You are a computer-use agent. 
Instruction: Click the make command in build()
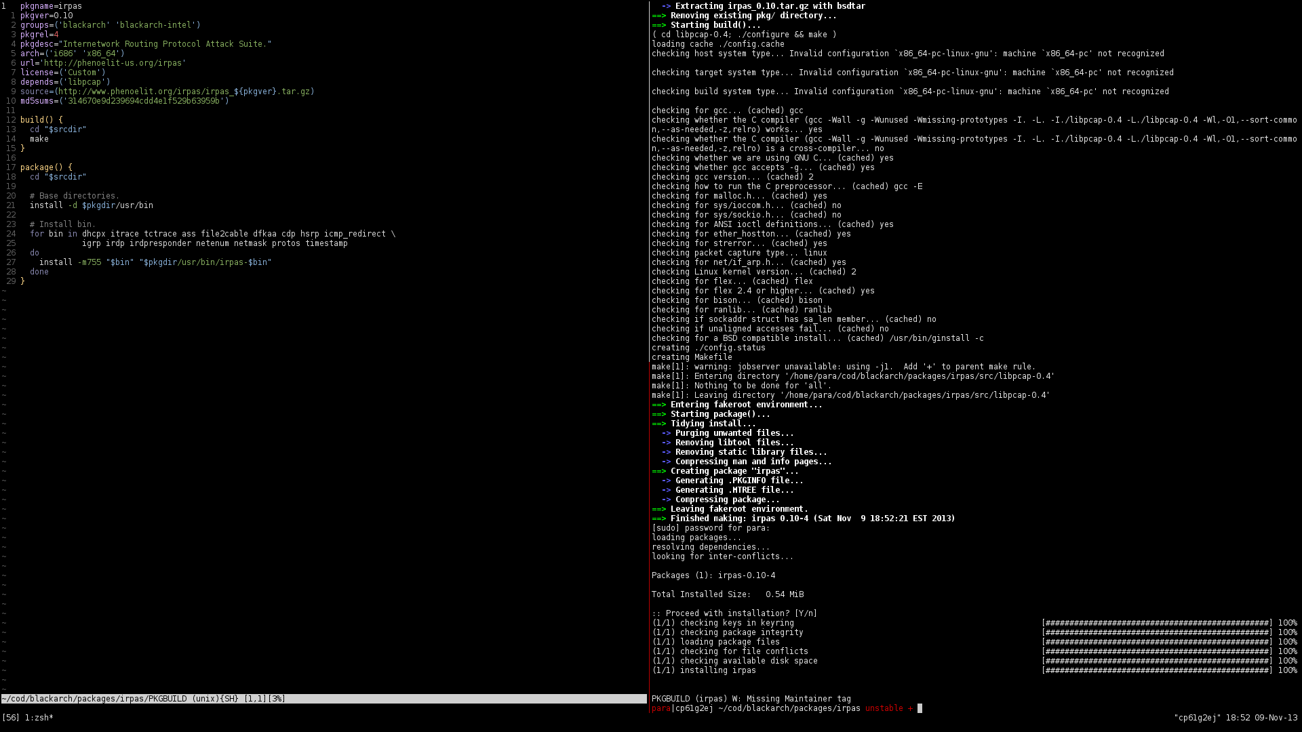click(x=39, y=139)
